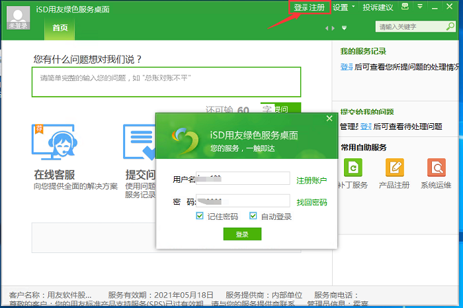This screenshot has width=463, height=308.
Task: Click the 用户名 input field
Action: click(x=243, y=178)
